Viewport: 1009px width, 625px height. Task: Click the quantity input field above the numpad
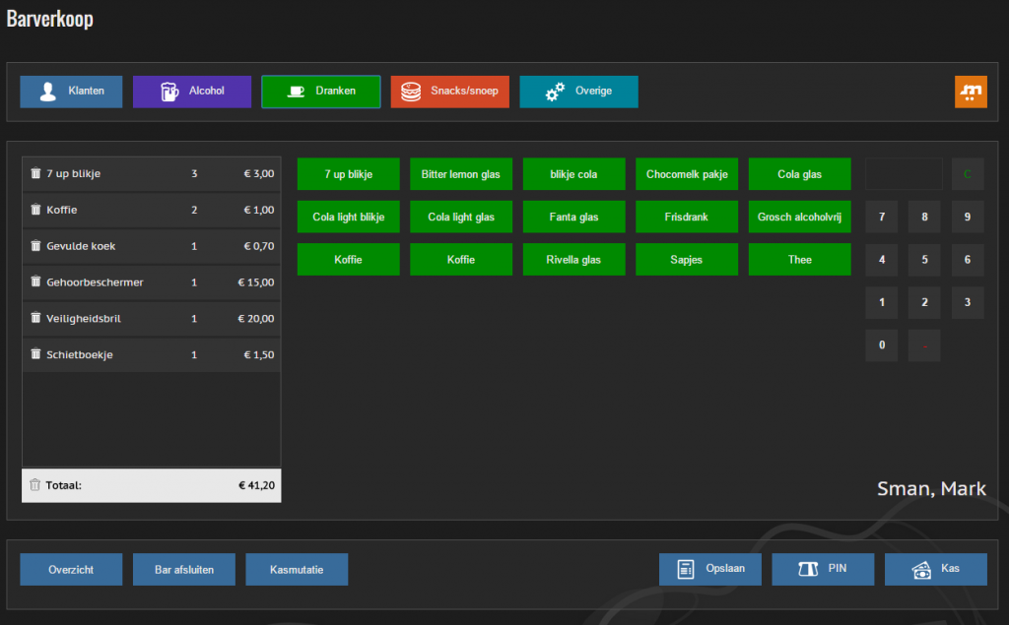click(903, 173)
